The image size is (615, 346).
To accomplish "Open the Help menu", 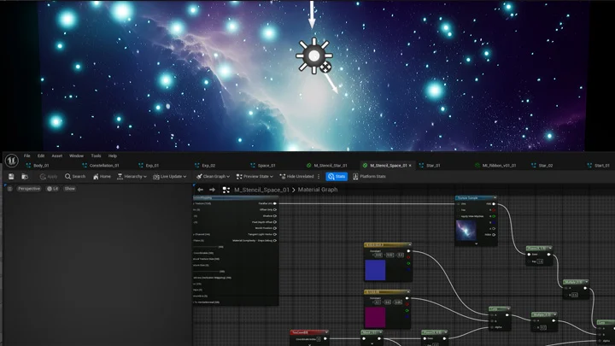I will tap(113, 155).
